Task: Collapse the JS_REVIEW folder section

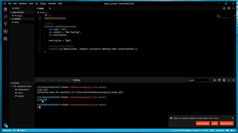Action: (11, 19)
